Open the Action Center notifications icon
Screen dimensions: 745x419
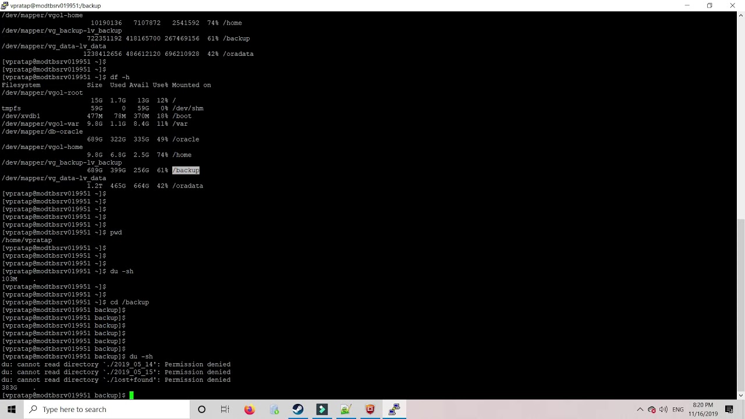(729, 409)
